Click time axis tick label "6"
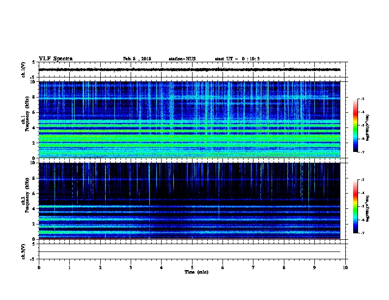This screenshot has width=389, height=300. click(223, 268)
